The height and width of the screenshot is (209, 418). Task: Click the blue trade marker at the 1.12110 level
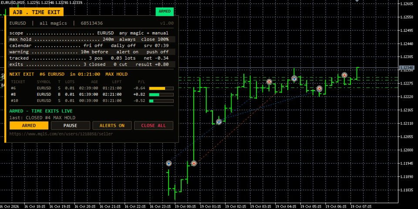click(219, 122)
